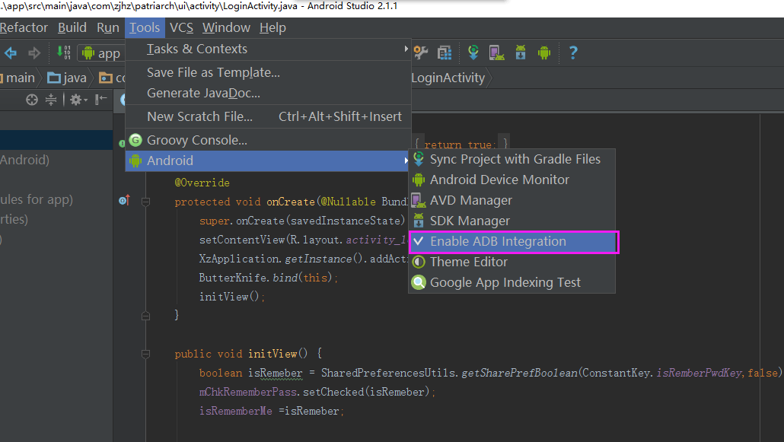Click the SDK Manager submenu icon

[x=419, y=221]
